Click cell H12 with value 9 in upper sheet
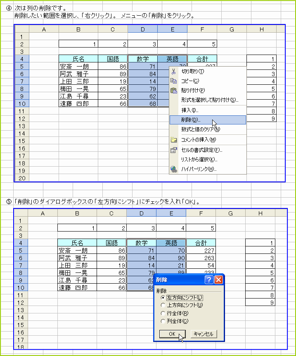The width and height of the screenshot is (296, 356). point(262,118)
